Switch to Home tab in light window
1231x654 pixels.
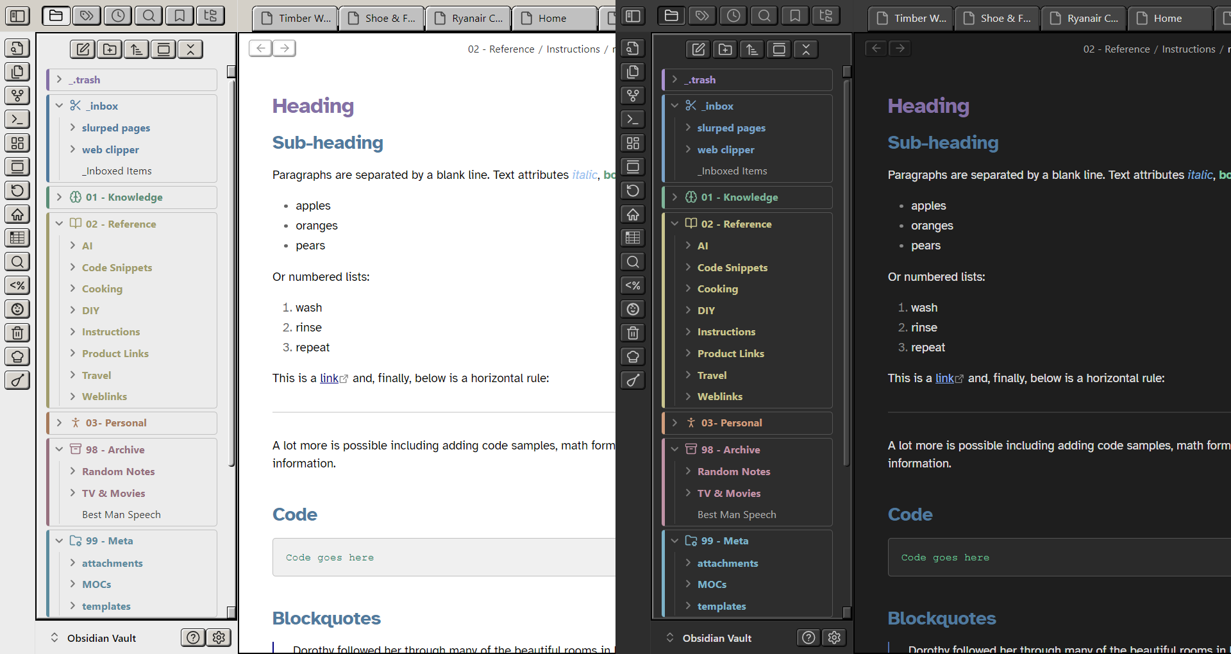point(555,18)
